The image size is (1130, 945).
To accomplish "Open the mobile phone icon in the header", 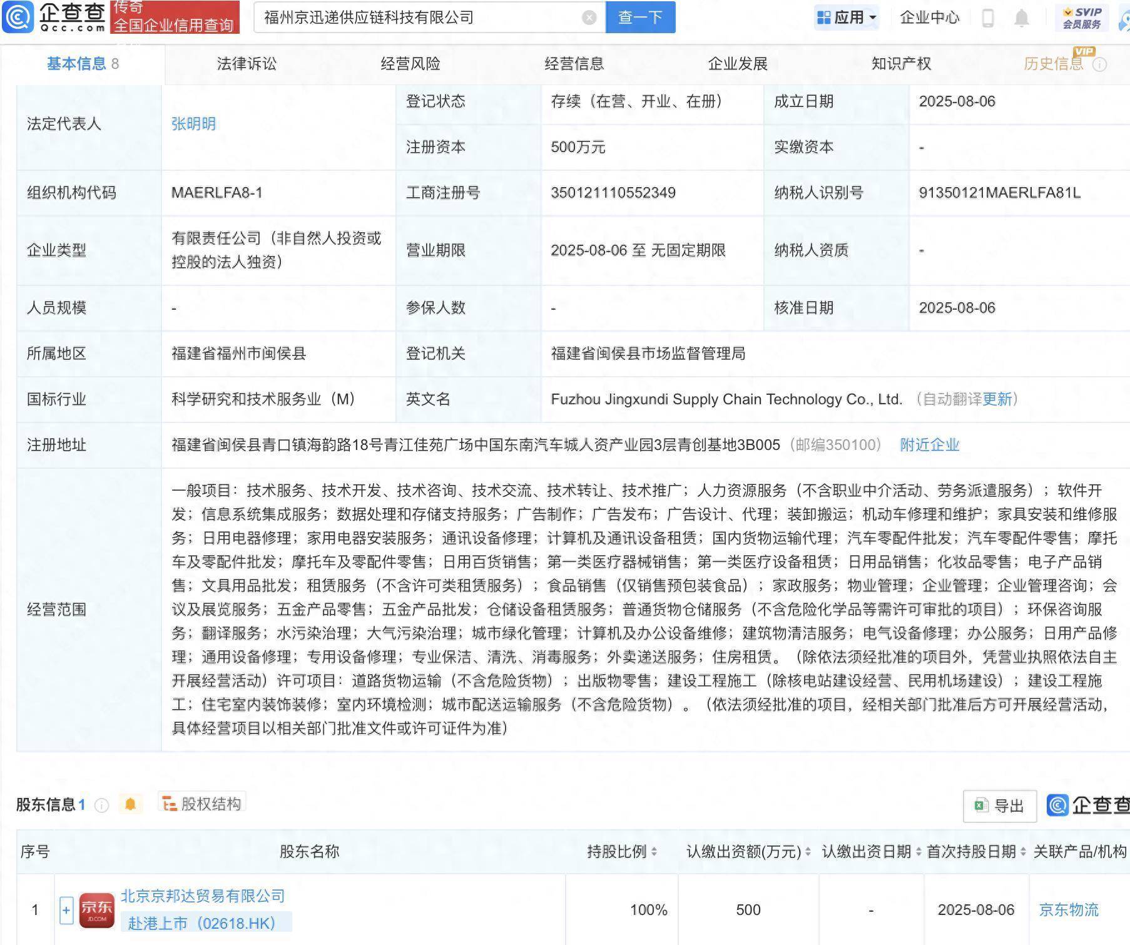I will point(988,18).
